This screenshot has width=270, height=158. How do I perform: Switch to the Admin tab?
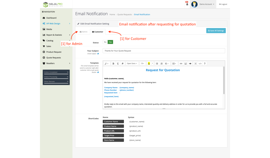[x=83, y=32]
